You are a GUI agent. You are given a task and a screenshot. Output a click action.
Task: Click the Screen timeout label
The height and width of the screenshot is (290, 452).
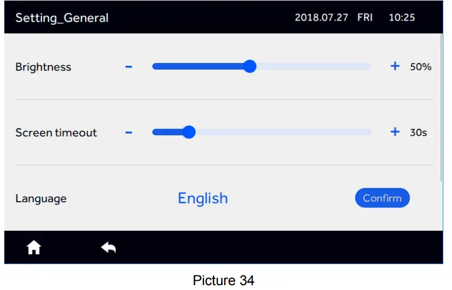[56, 133]
